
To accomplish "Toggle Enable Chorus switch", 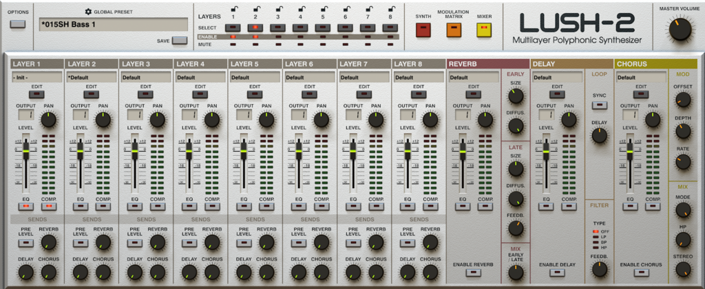I will coord(641,273).
